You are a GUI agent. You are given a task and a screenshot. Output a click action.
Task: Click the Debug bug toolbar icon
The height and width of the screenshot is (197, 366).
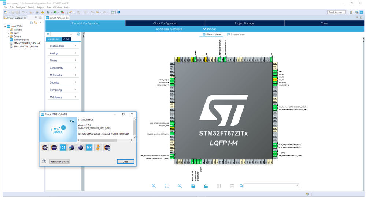(48, 12)
